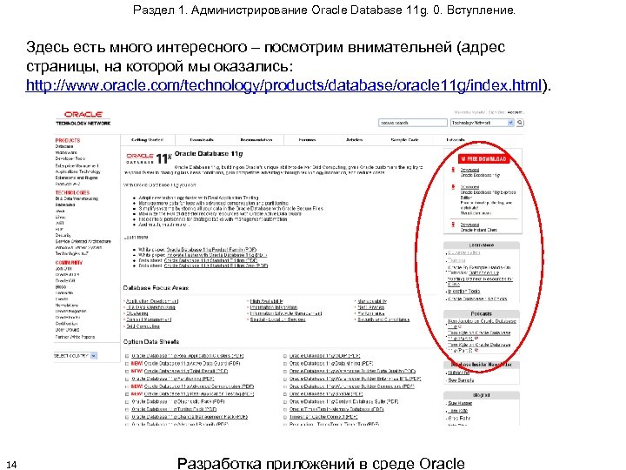Click download icon beside Oracle Database 11g
The image size is (626, 470).
coord(453,170)
